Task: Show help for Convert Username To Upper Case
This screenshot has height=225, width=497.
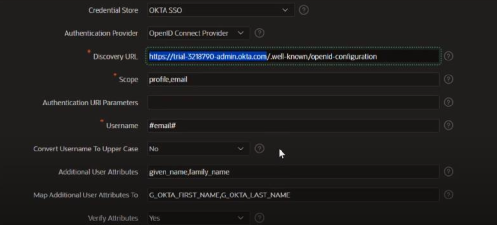Action: pos(259,149)
